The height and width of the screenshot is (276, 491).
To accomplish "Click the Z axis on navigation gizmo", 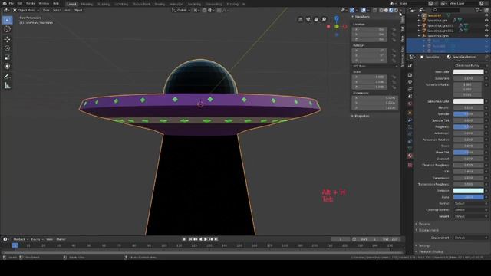I will [x=337, y=18].
